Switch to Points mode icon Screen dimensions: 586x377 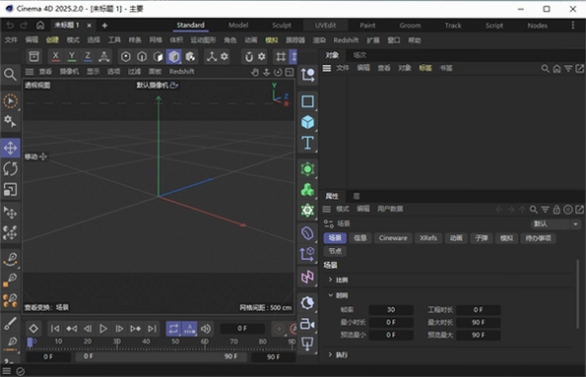[126, 57]
